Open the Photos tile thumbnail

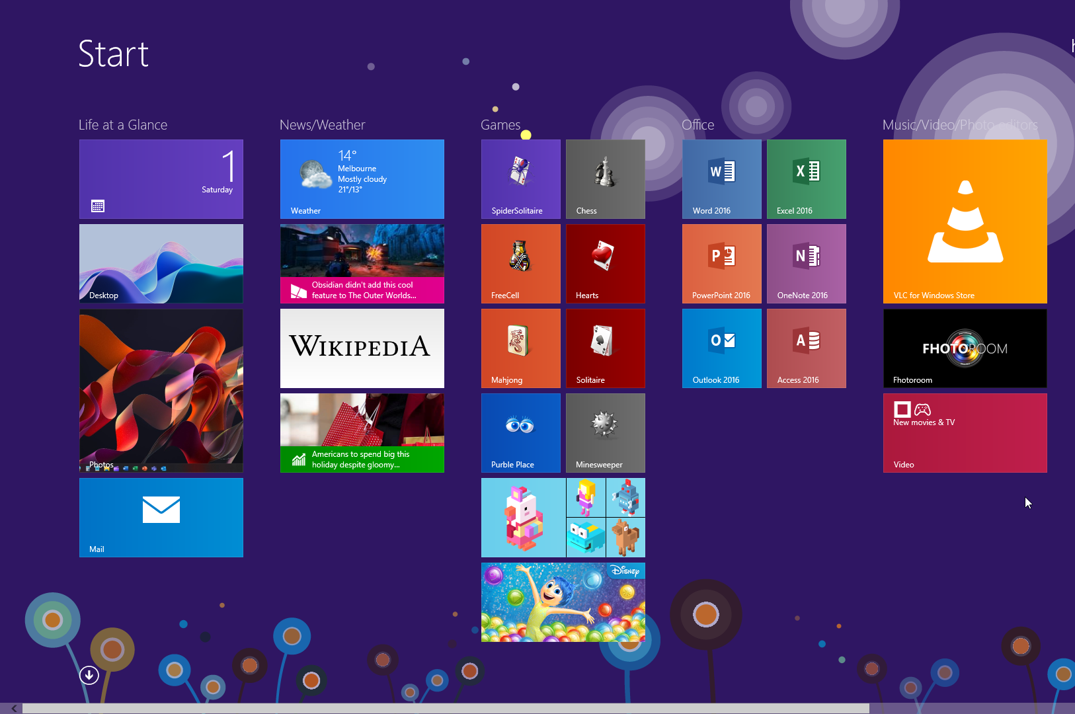click(x=161, y=390)
